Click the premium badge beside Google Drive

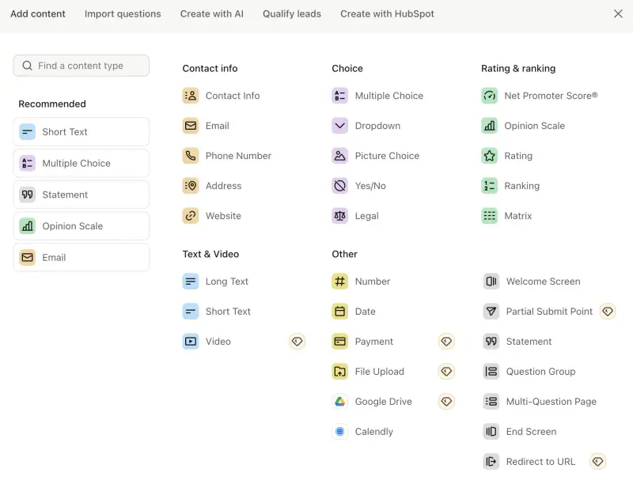[446, 401]
